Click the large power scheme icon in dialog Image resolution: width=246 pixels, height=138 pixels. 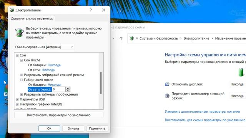coord(19,33)
